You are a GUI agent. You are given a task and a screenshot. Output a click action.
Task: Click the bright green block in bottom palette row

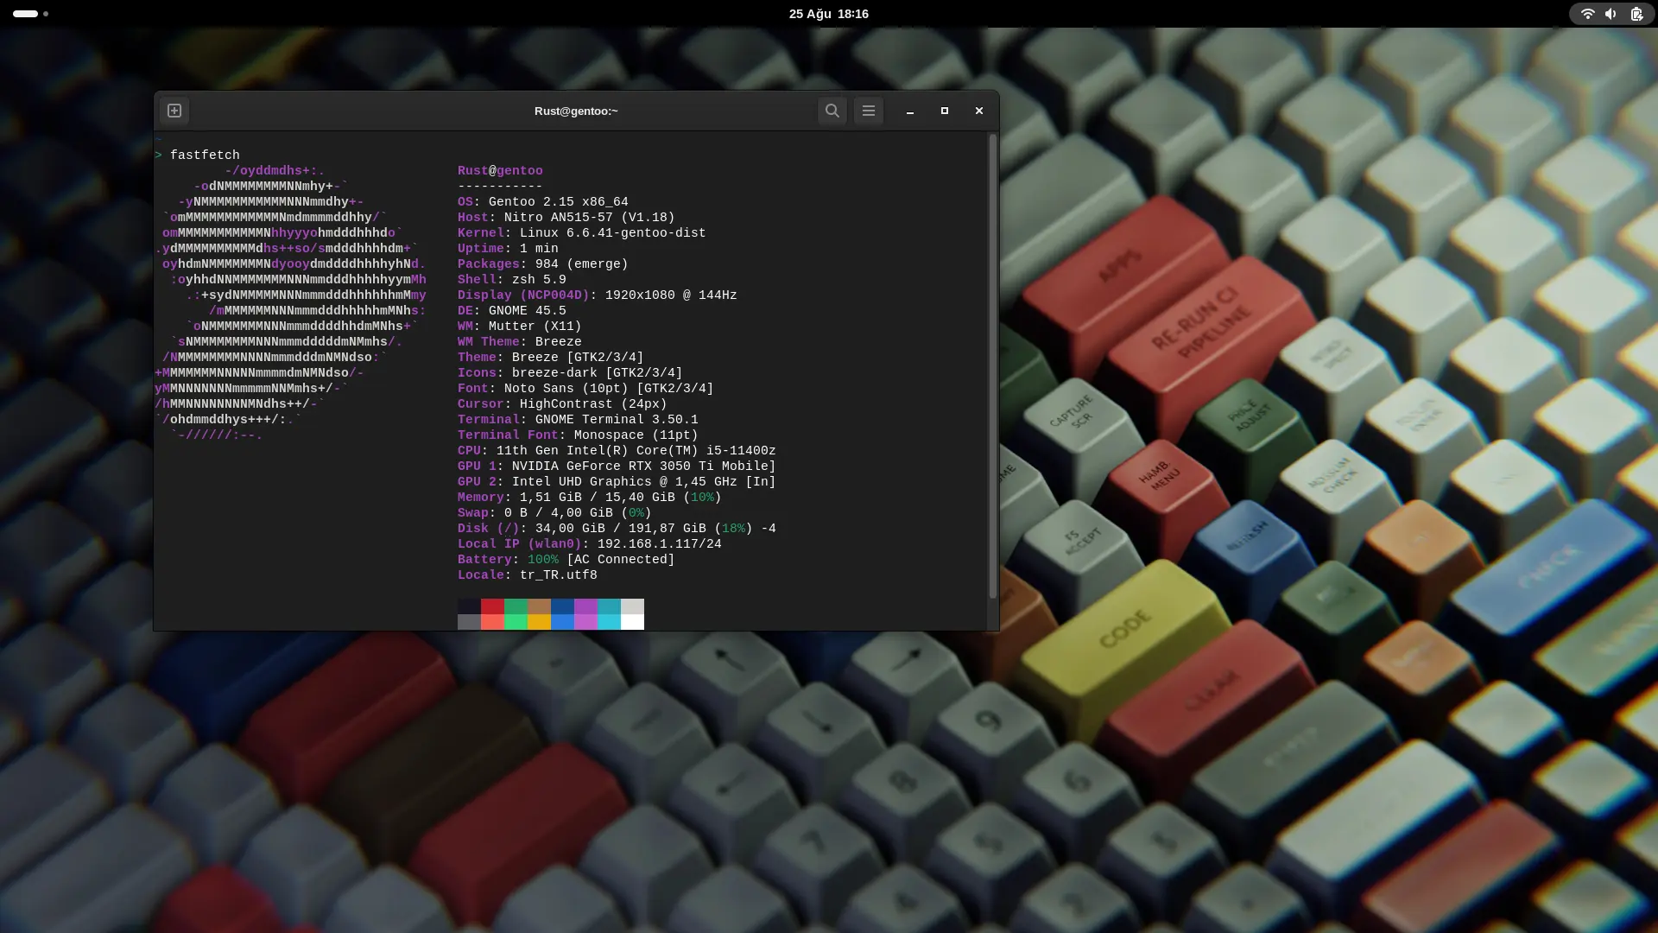click(516, 622)
